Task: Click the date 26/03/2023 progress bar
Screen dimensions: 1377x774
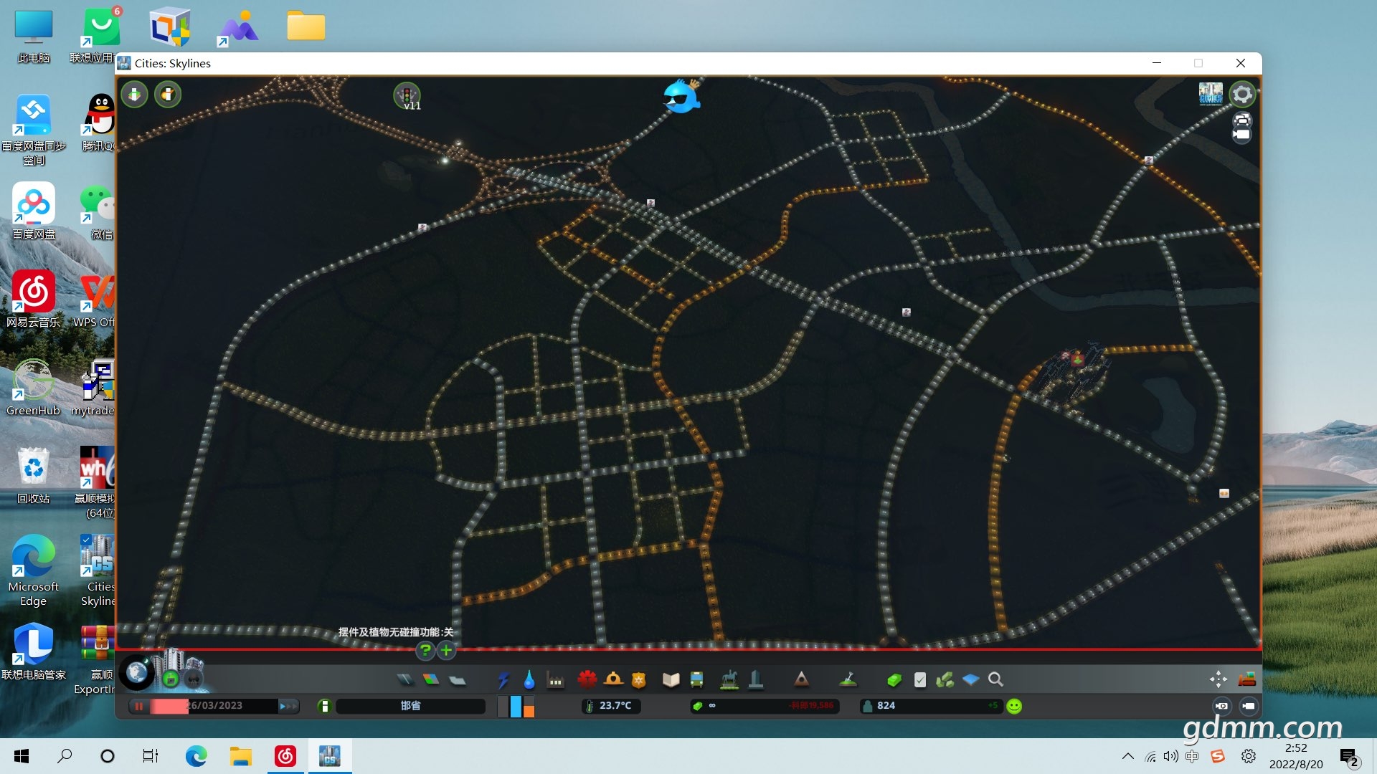Action: pyautogui.click(x=214, y=706)
